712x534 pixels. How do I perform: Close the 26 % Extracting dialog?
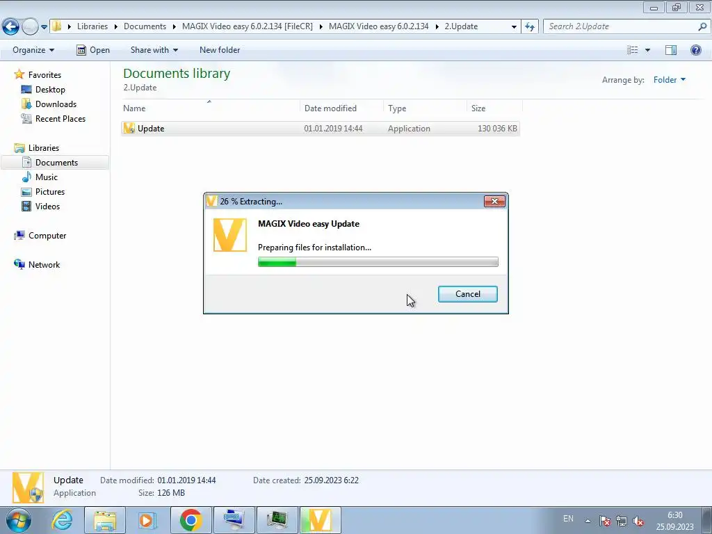[494, 201]
